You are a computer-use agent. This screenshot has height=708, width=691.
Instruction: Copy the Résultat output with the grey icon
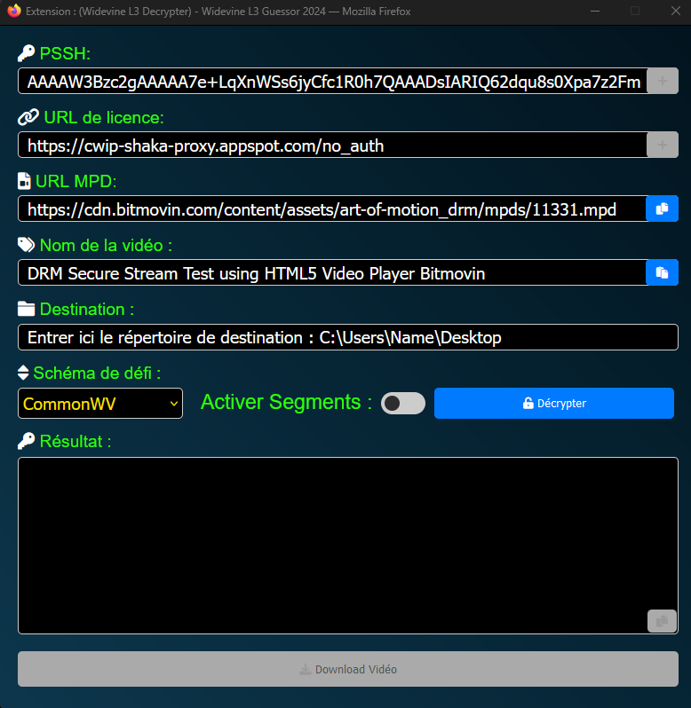(662, 621)
